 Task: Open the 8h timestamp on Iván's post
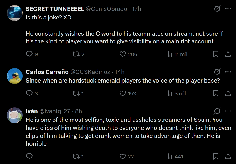(78, 111)
